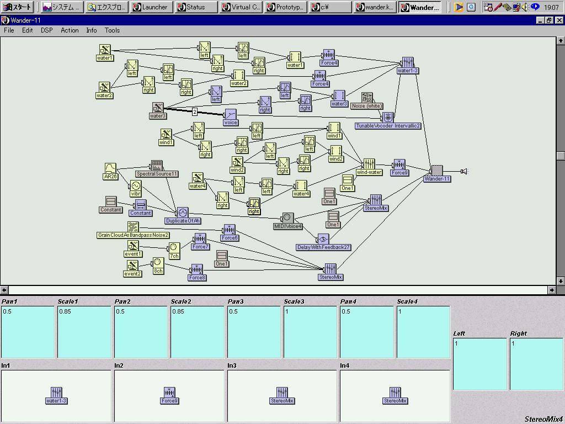Click the vertical scrollbar up arrow
565x424 pixels.
[x=561, y=41]
